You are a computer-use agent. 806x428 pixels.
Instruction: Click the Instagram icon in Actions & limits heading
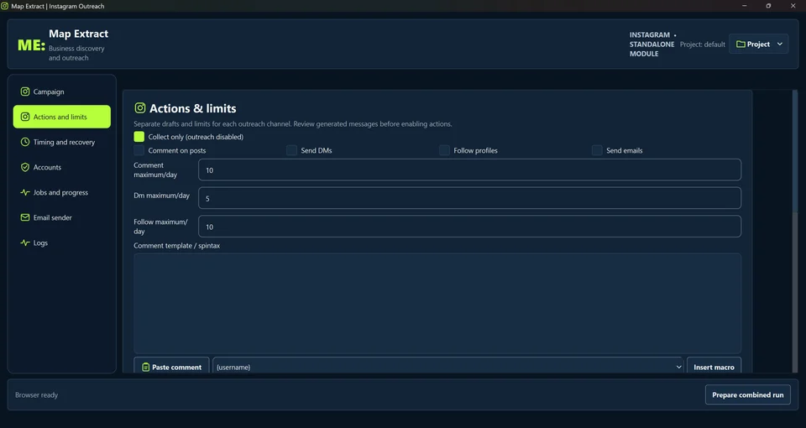click(x=140, y=108)
